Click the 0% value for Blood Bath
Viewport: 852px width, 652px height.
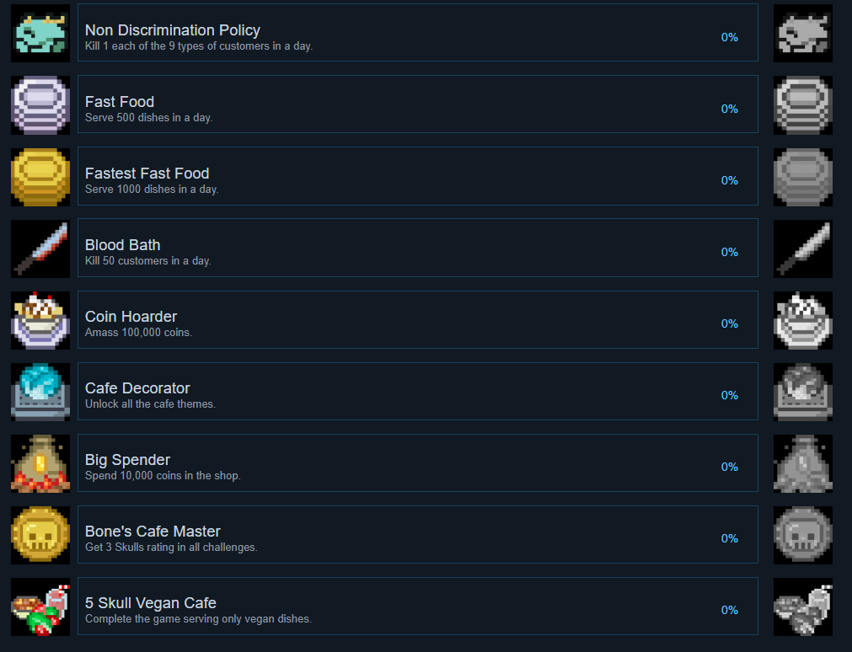[x=729, y=252]
